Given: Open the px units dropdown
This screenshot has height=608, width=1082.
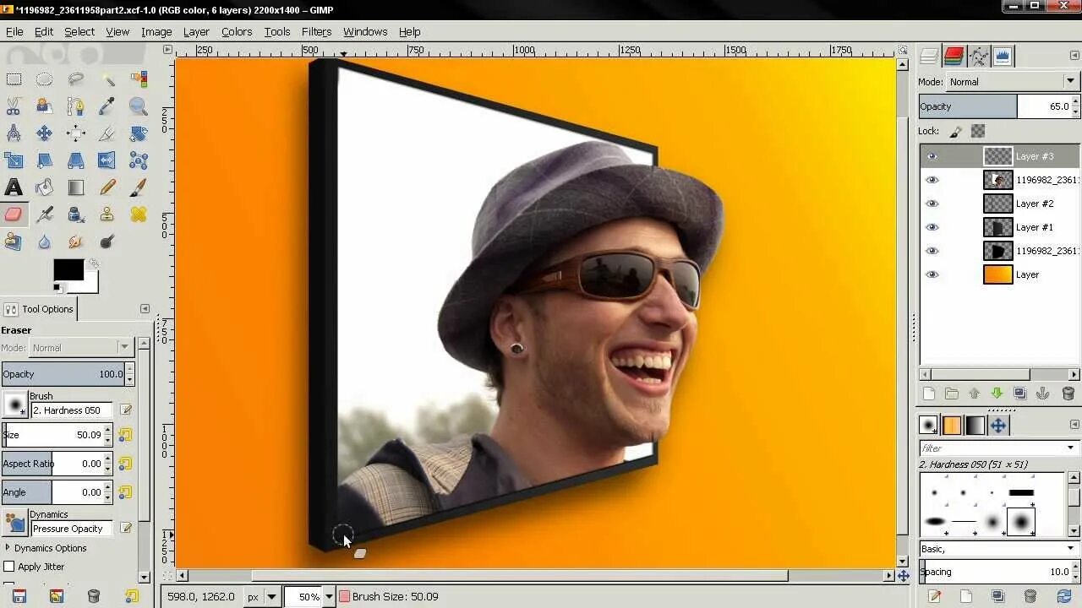Looking at the screenshot, I should 272,596.
